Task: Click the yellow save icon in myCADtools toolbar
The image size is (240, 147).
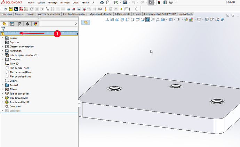Action: pos(10,9)
